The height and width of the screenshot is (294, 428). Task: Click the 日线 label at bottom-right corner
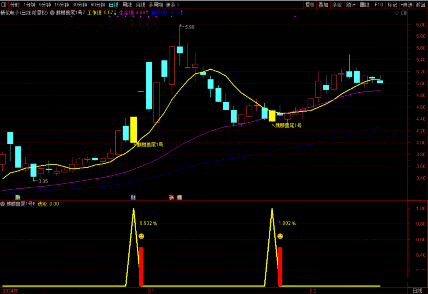(417, 290)
